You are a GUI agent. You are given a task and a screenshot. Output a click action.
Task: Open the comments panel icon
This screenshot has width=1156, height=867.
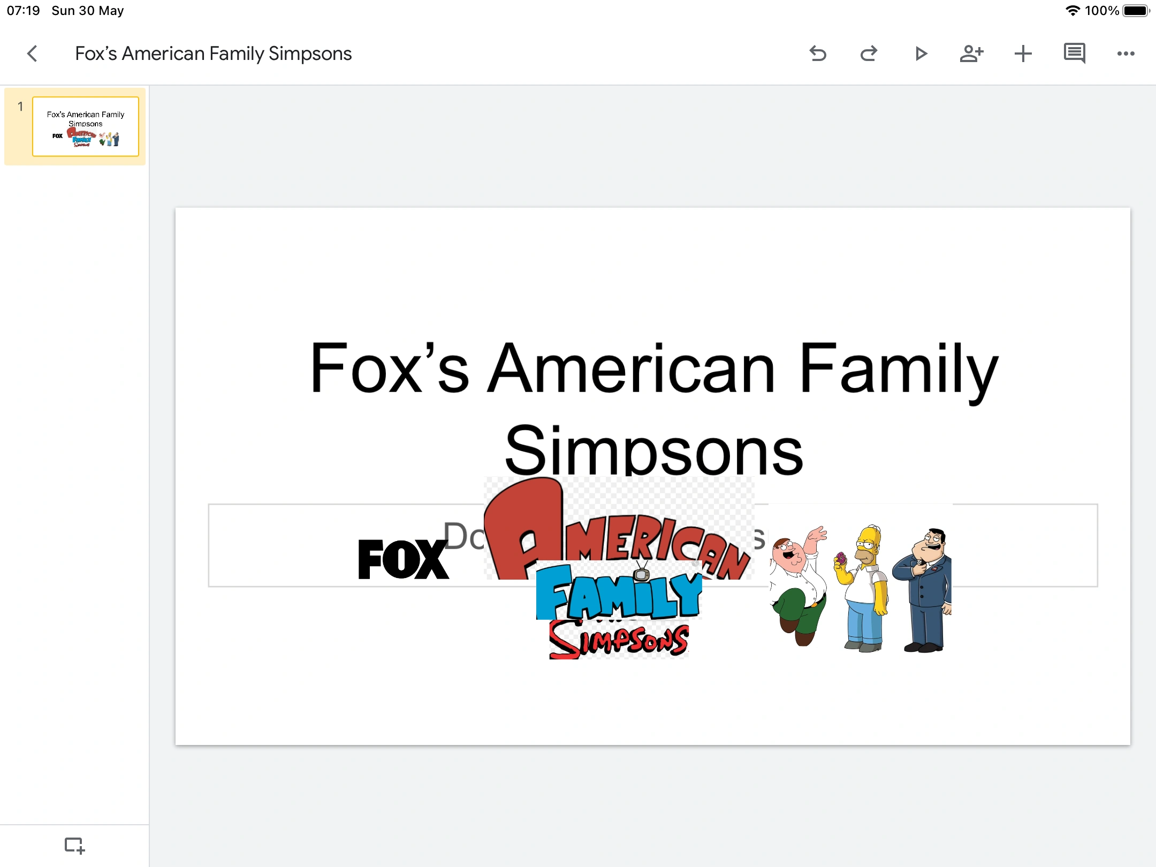1074,54
